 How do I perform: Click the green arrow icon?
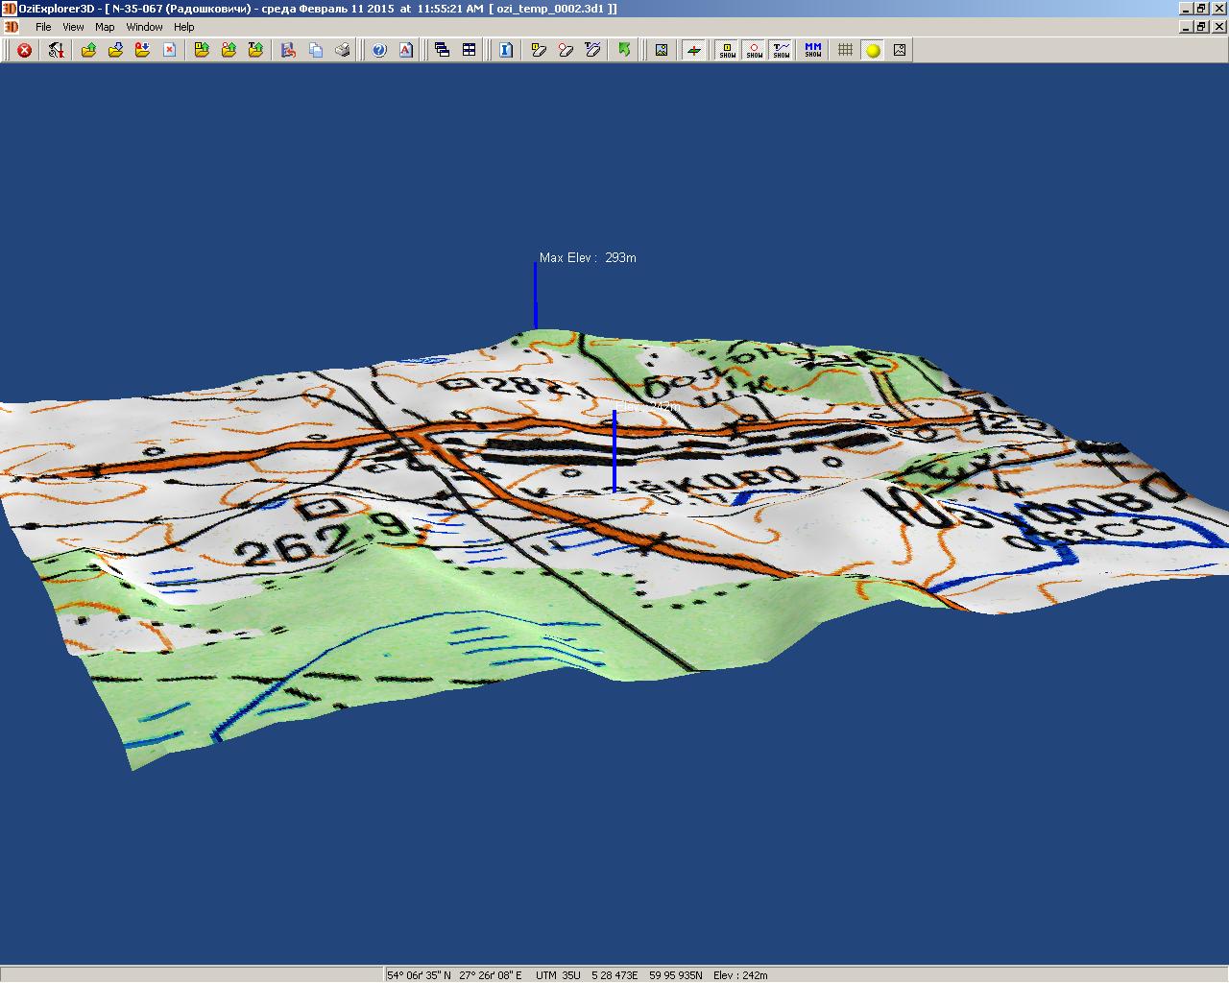[625, 50]
